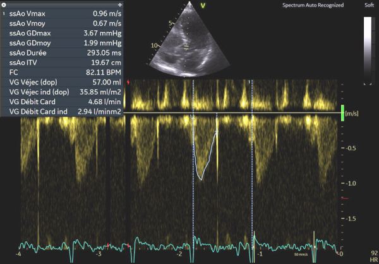This screenshot has width=379, height=264.
Task: Click the Soft grayscale map label
Action: 368,6
